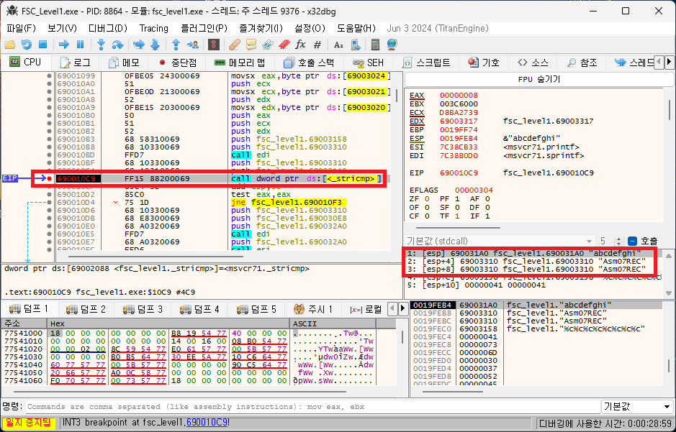Switch to the 메모리 맵 tab
676x432 pixels.
(240, 63)
